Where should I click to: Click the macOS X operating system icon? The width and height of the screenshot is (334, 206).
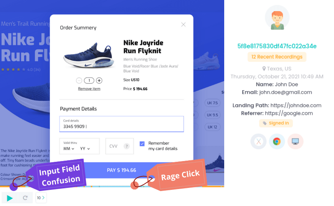258,141
